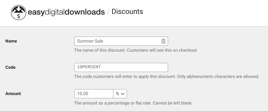Click the downward arrows emblem in the logo
Image resolution: width=268 pixels, height=111 pixels.
tap(19, 10)
